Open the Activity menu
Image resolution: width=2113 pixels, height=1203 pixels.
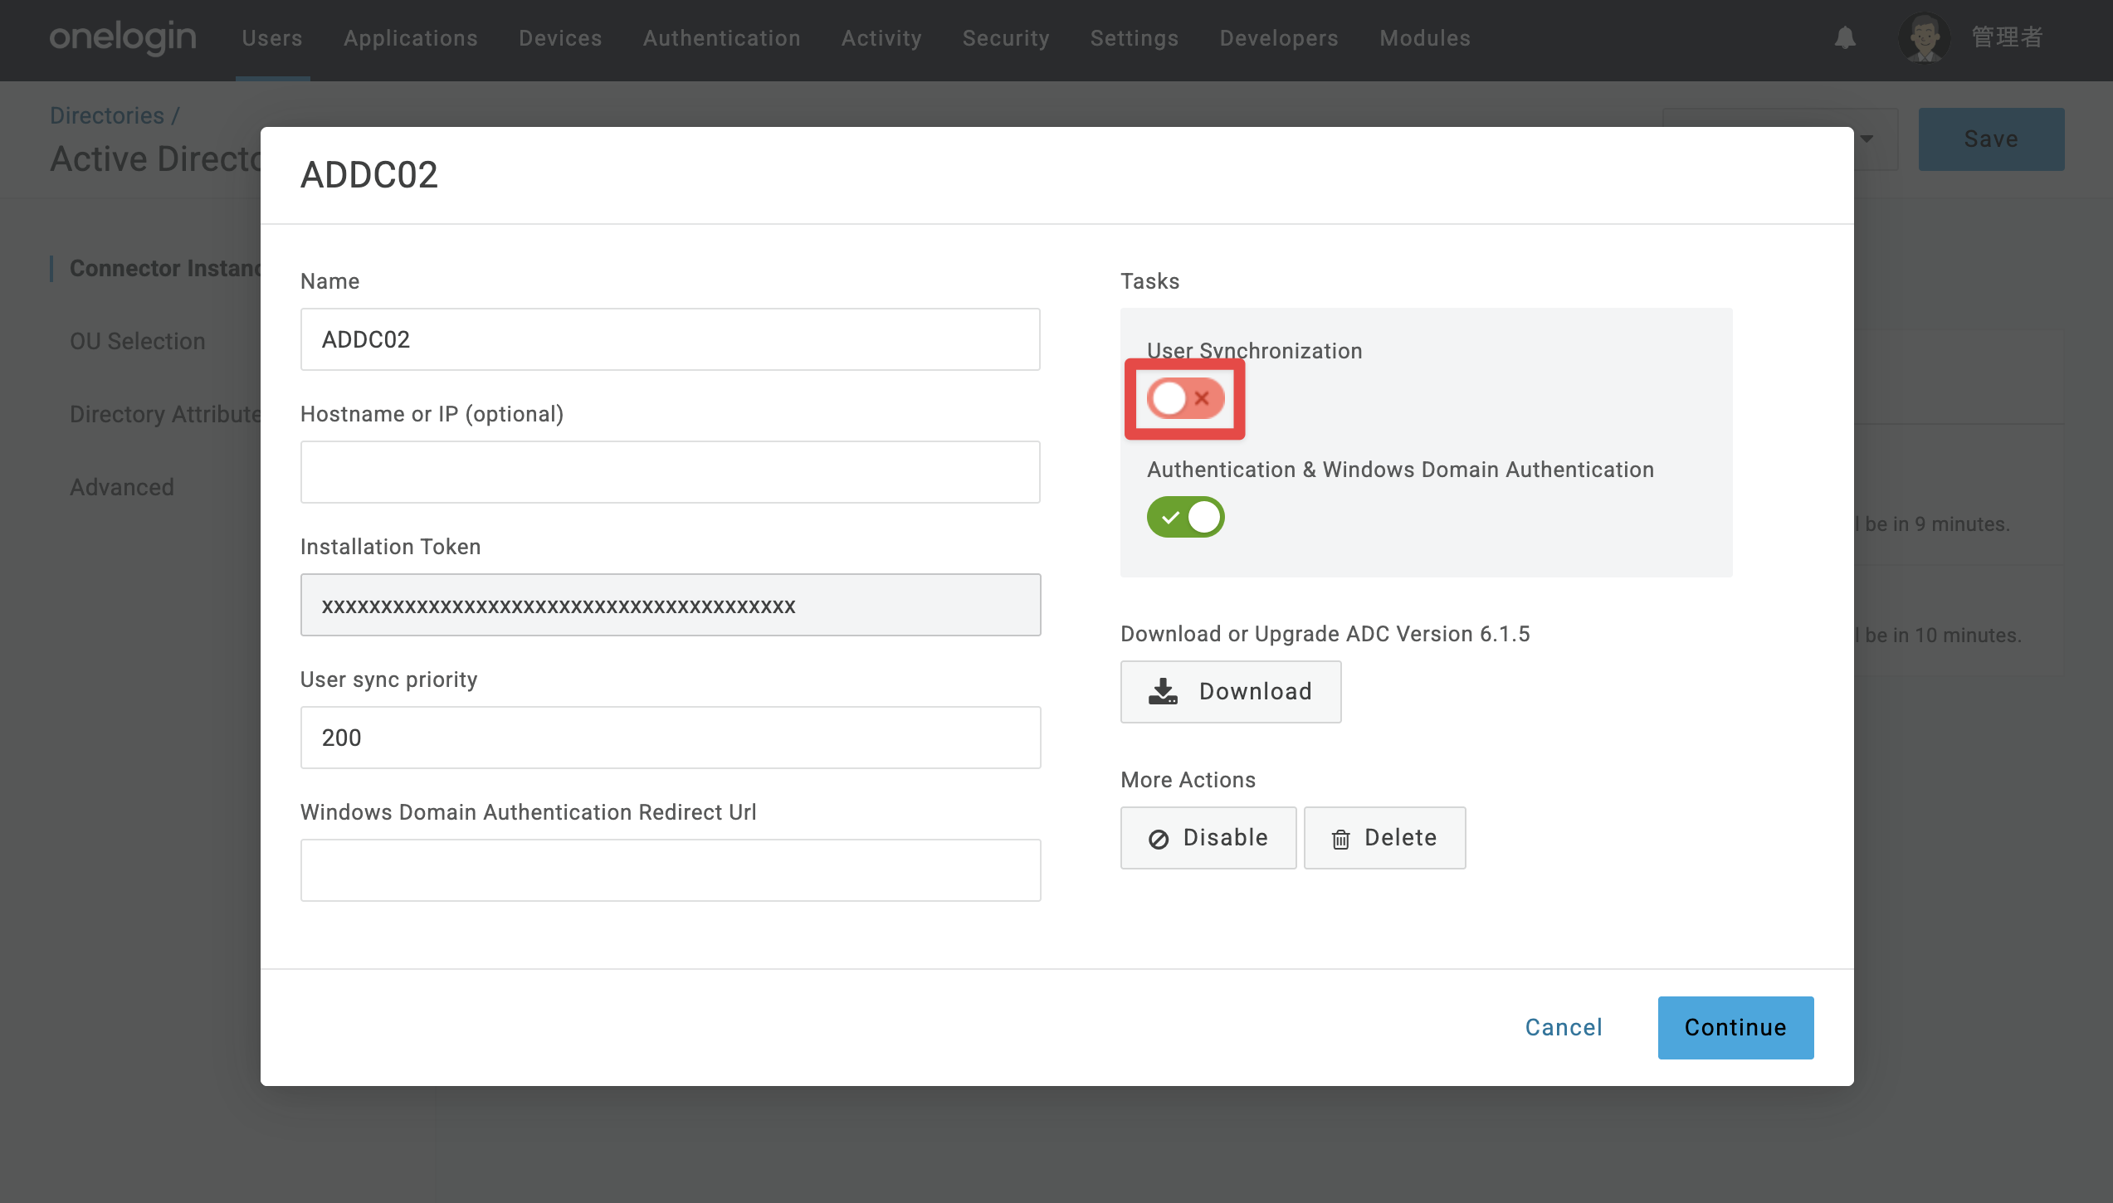pos(881,38)
